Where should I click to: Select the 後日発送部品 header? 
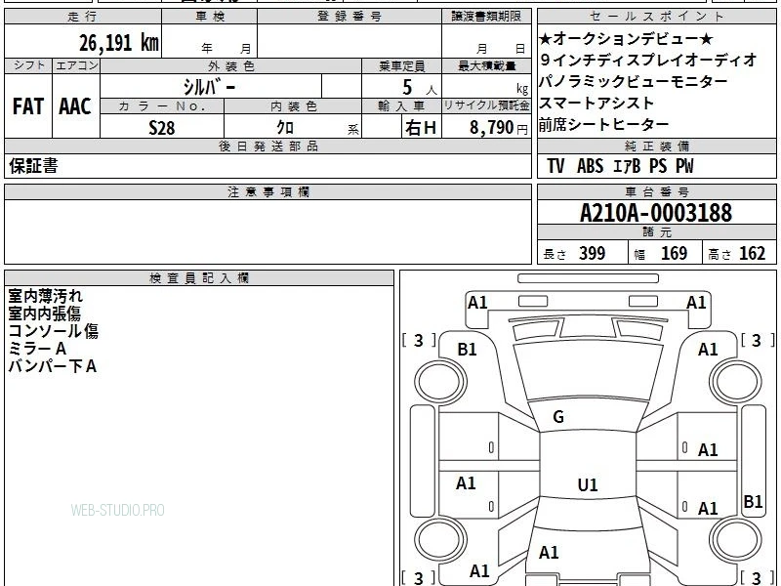tap(267, 146)
